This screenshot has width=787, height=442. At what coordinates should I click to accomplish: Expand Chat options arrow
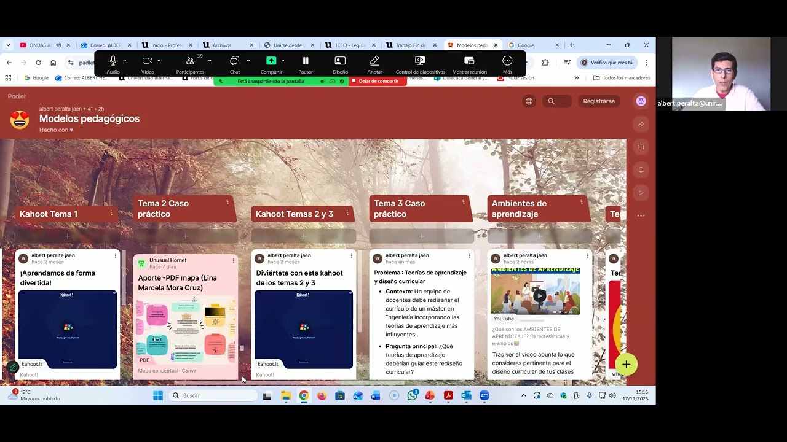248,61
